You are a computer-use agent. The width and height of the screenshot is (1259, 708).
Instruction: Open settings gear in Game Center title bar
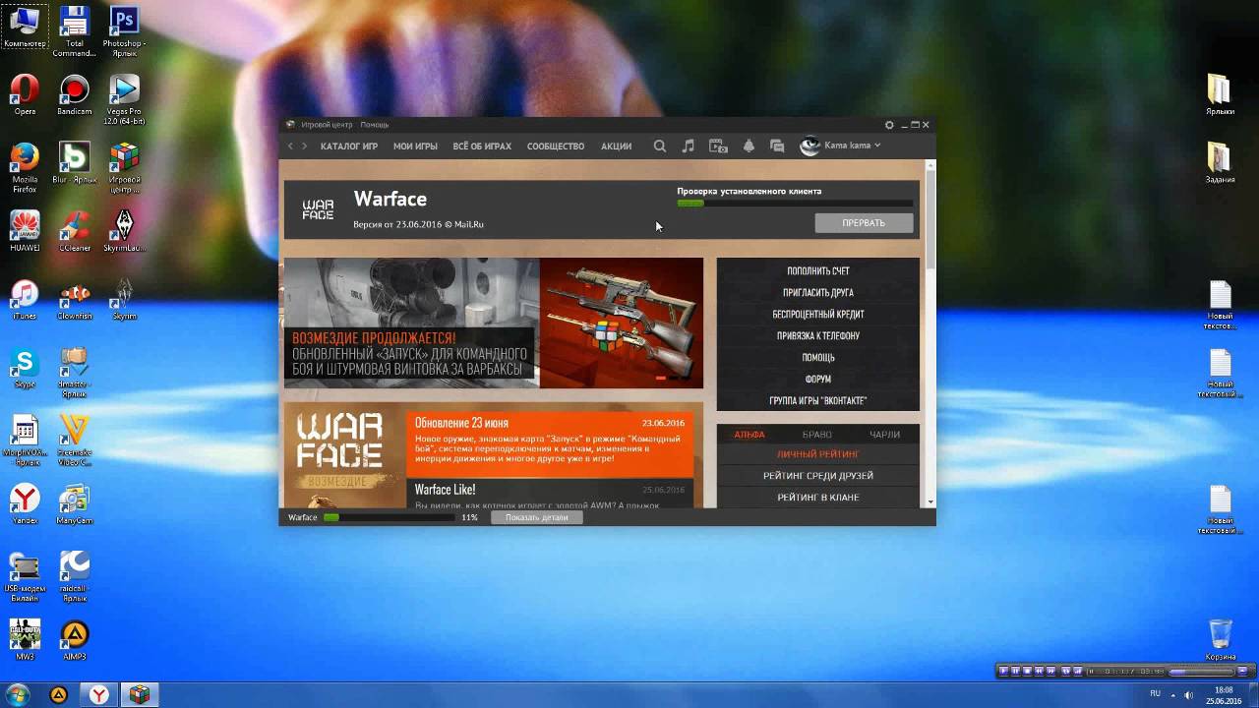click(x=889, y=125)
